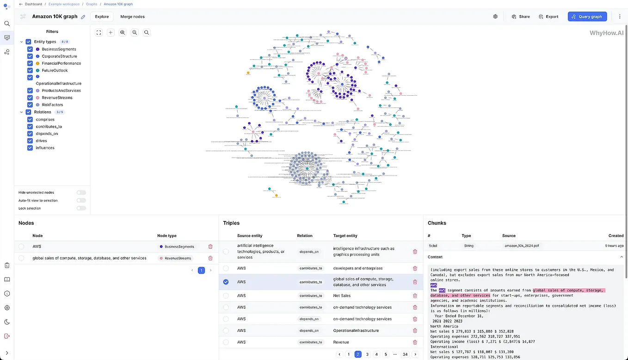
Task: Select the zoom-in magnifier icon on graph toolbar
Action: pos(123,32)
